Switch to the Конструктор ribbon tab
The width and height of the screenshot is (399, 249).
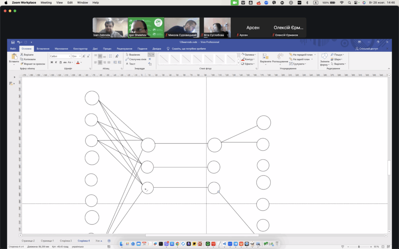point(80,49)
